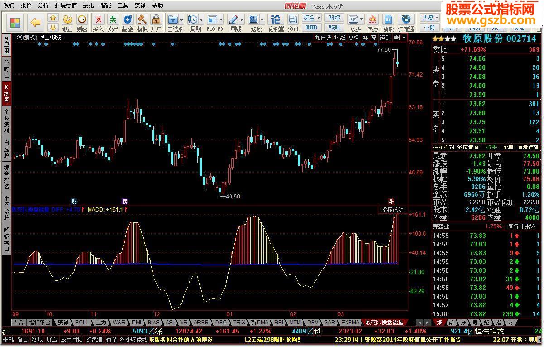Expand the F10/F9 dropdown arrow

coord(221,20)
